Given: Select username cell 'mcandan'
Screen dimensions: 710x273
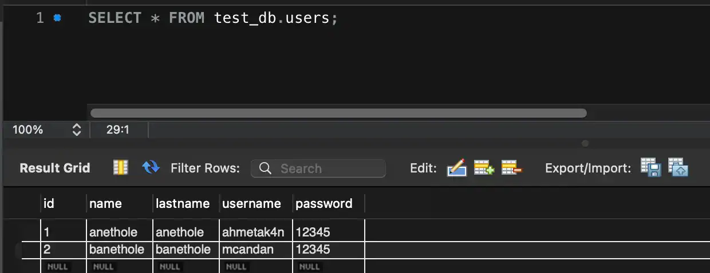Looking at the screenshot, I should pyautogui.click(x=256, y=250).
